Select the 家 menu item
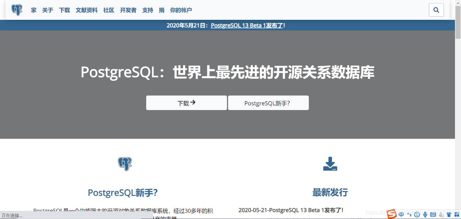 (x=33, y=10)
